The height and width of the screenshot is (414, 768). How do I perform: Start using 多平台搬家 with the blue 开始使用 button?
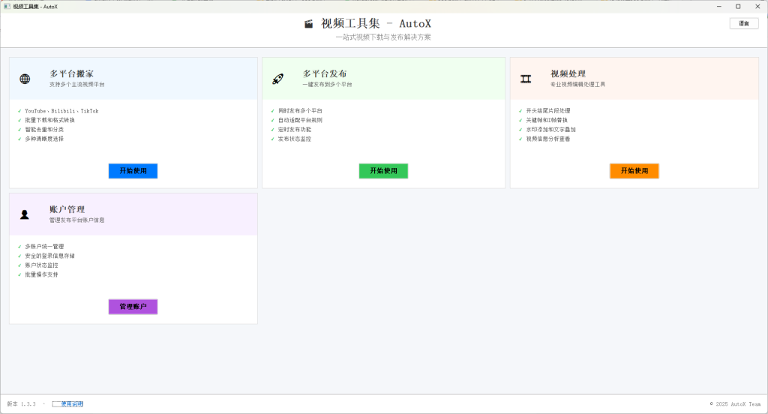click(133, 171)
